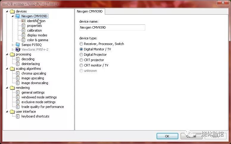Viewport: 231px width, 144px height.
Task: Open the trade quality for performance page
Action: point(43,107)
